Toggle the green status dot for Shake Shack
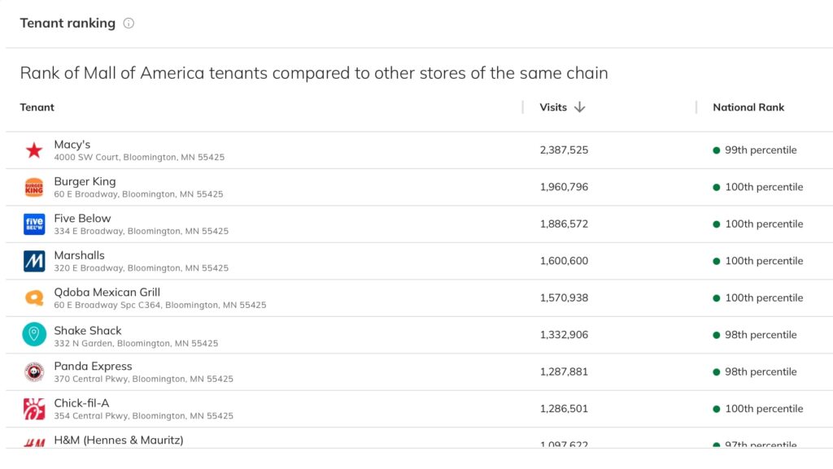Viewport: 833px width, 469px height. 716,335
